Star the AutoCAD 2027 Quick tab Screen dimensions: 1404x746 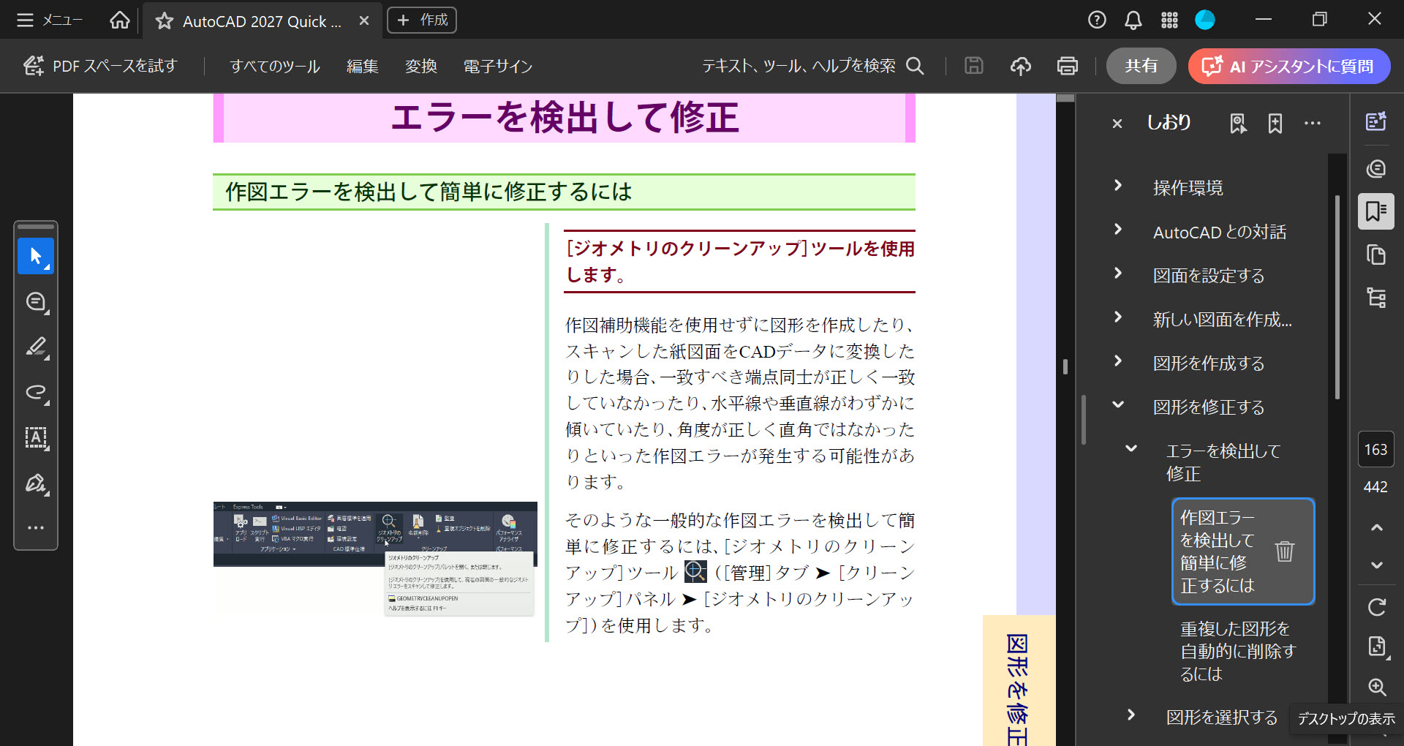click(165, 21)
